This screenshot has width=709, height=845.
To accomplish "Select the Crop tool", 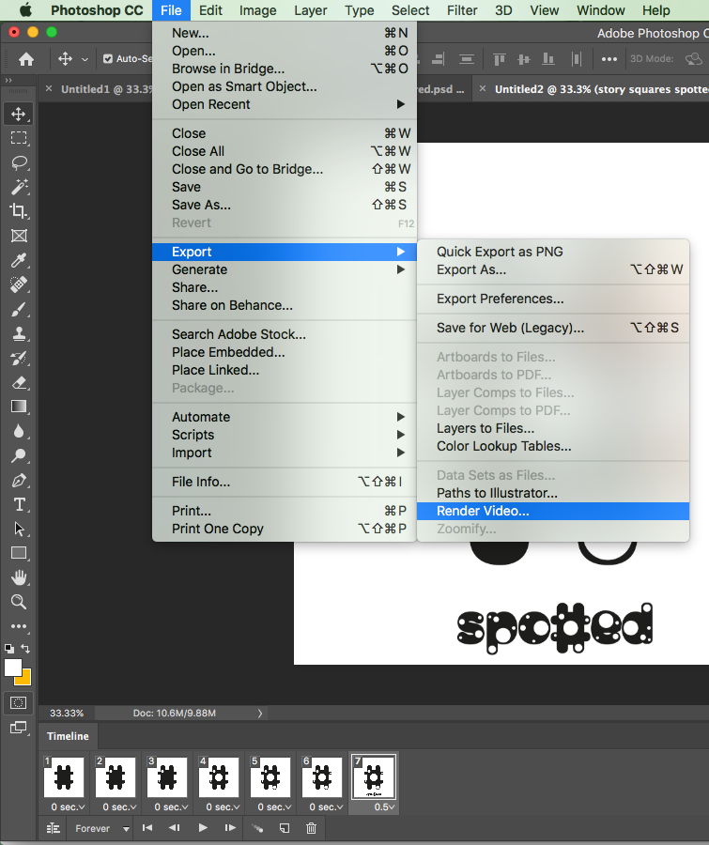I will (x=19, y=210).
